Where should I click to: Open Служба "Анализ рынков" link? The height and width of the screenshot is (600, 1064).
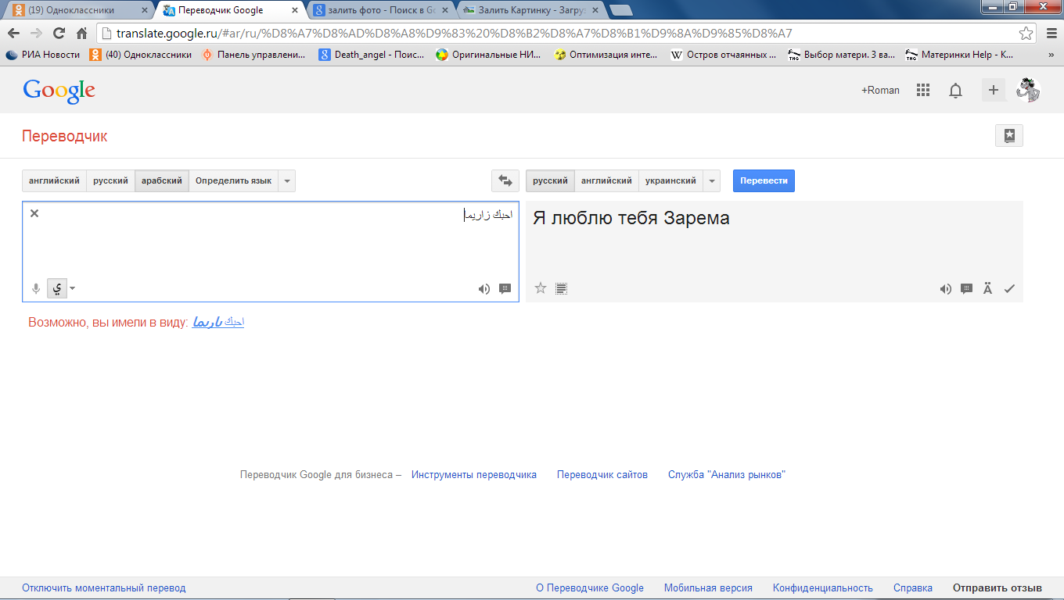pos(727,474)
